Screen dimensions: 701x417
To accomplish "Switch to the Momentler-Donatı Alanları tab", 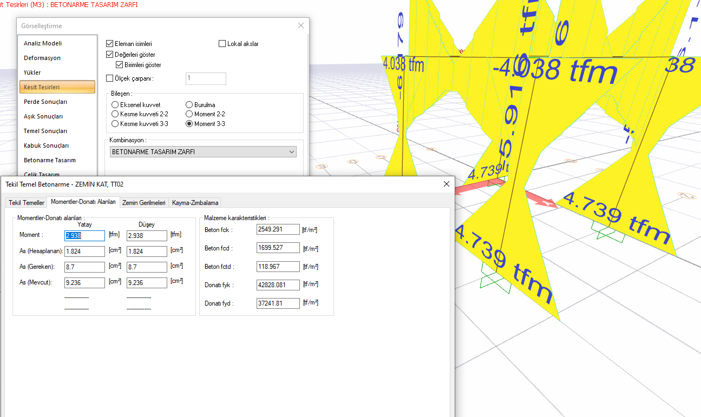I will point(83,202).
